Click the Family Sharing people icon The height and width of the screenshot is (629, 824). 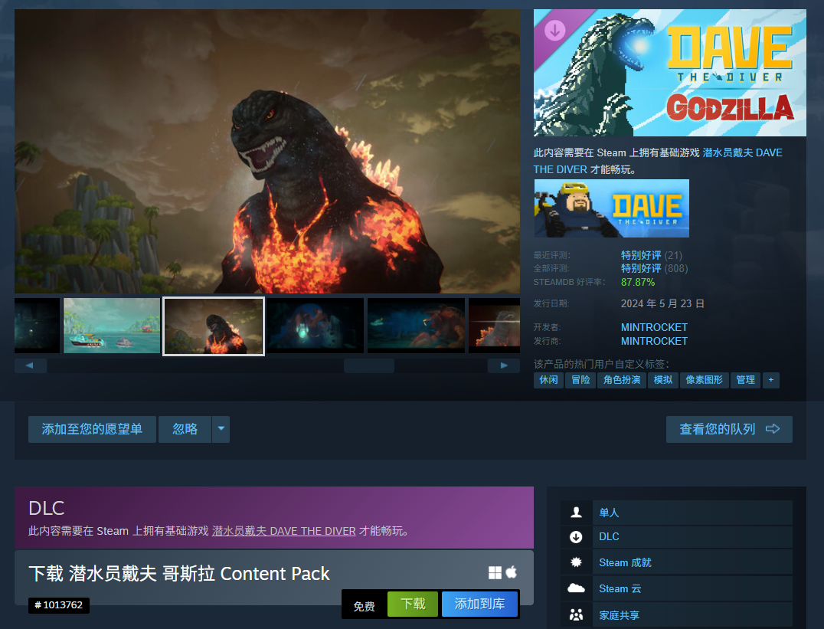(x=576, y=614)
